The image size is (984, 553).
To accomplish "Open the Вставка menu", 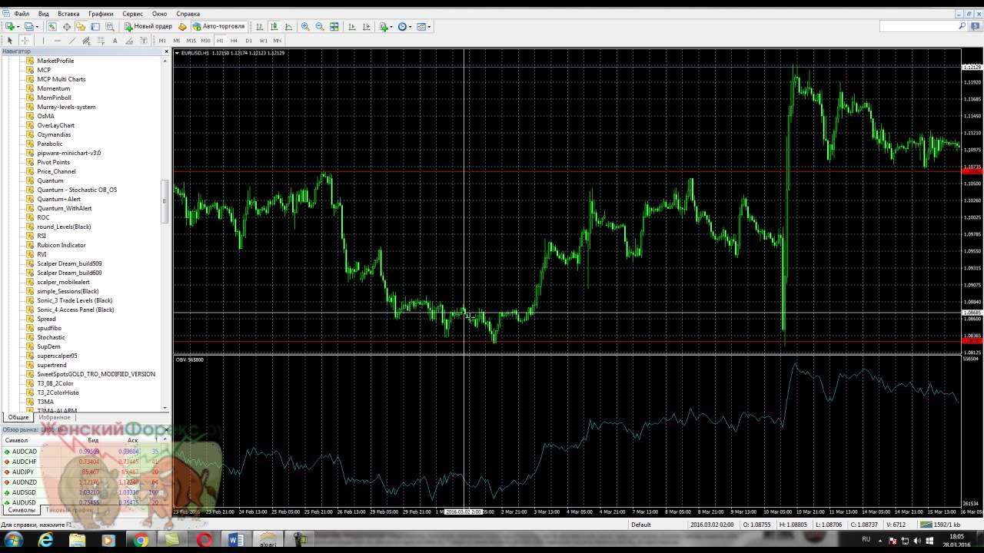I will 68,14.
